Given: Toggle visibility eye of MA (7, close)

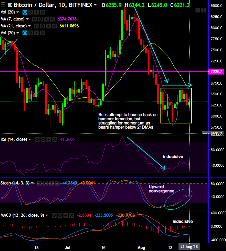Looking at the screenshot, I should point(35,19).
